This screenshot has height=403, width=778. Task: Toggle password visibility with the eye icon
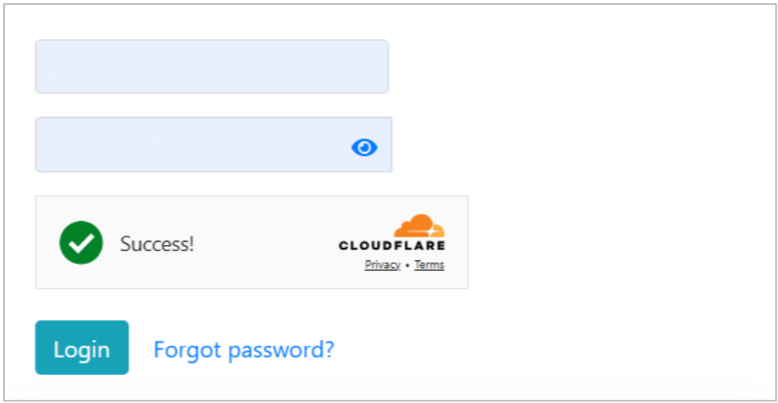coord(365,148)
